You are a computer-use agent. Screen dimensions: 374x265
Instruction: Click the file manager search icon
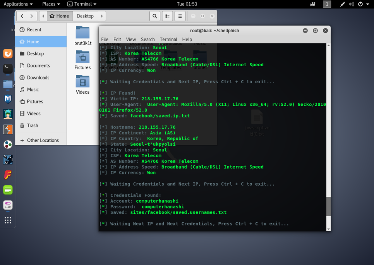pos(155,16)
